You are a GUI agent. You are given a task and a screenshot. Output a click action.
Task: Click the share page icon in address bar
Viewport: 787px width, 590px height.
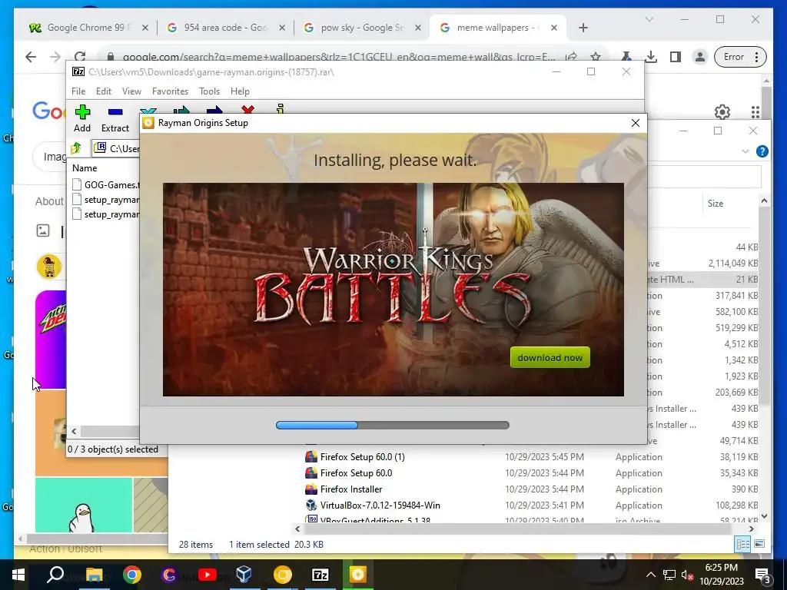[x=571, y=57]
